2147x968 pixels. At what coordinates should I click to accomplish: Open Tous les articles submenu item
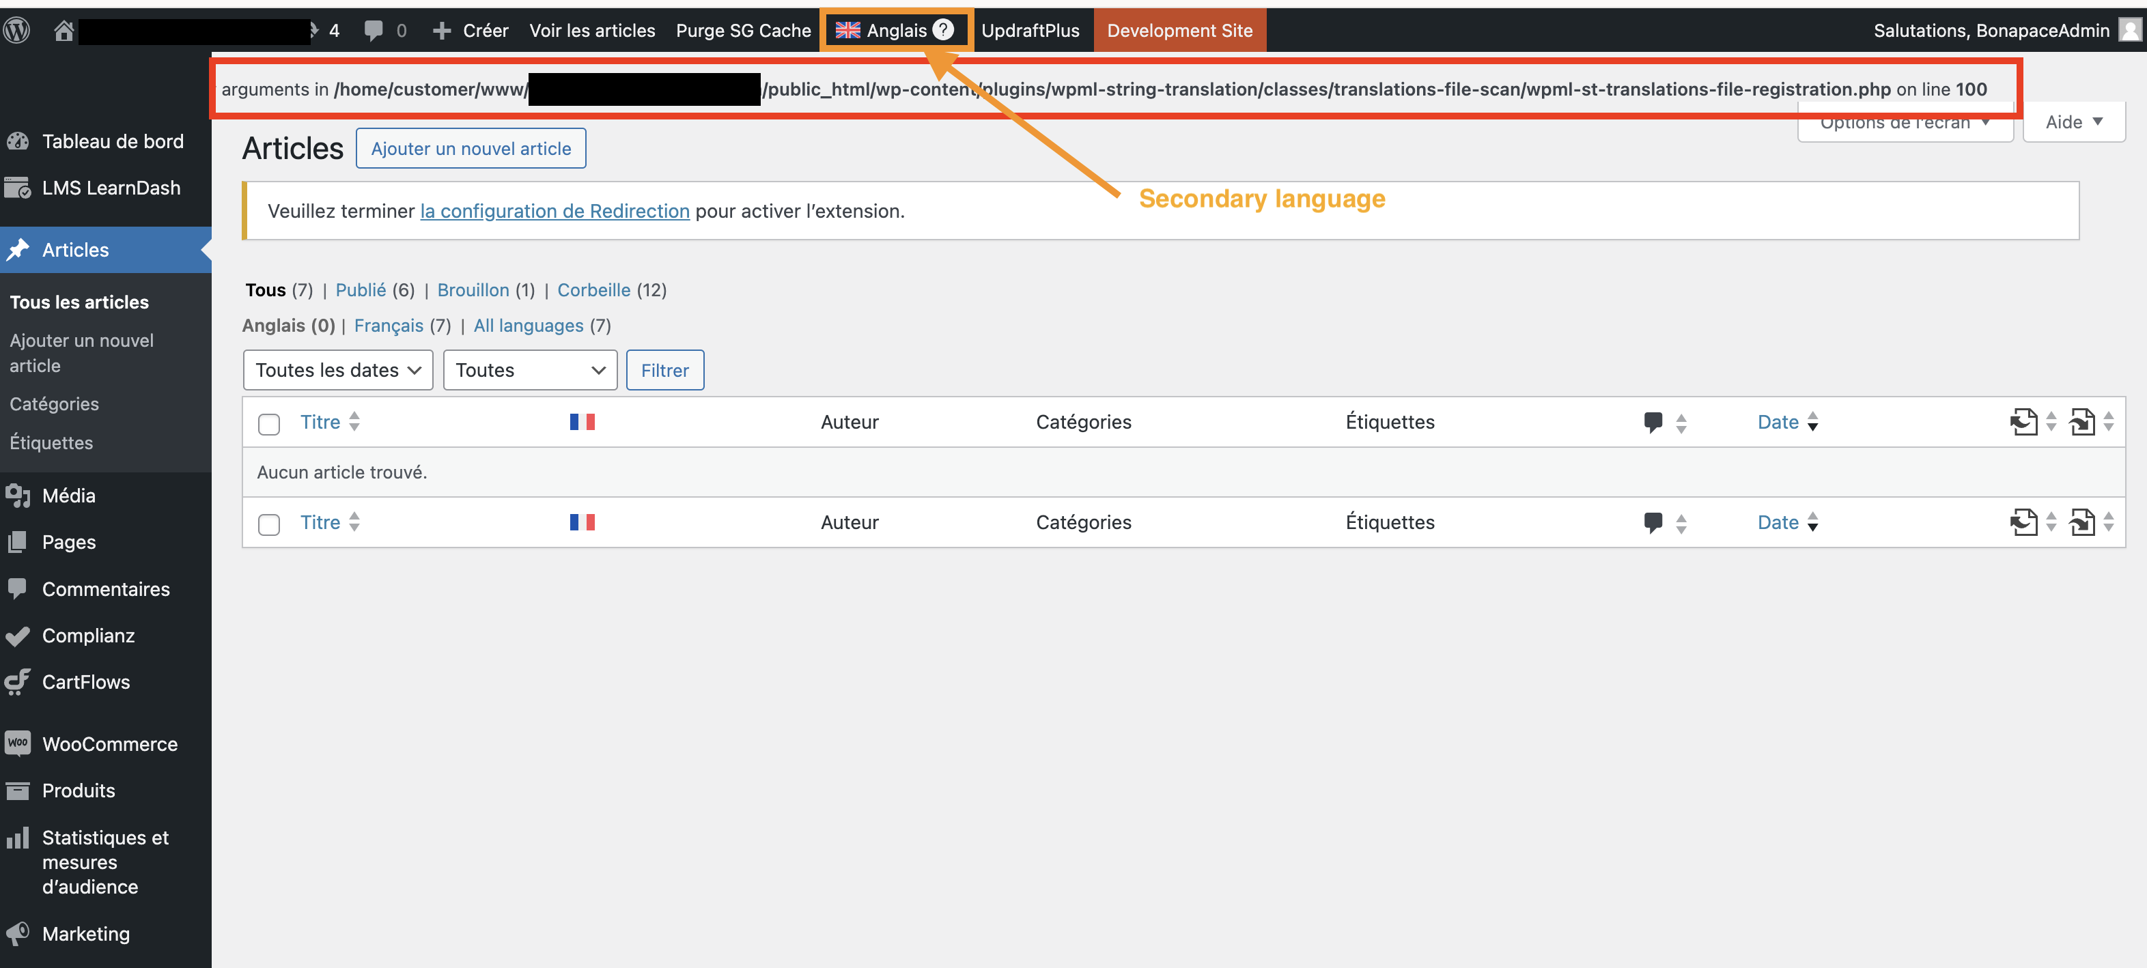(79, 302)
